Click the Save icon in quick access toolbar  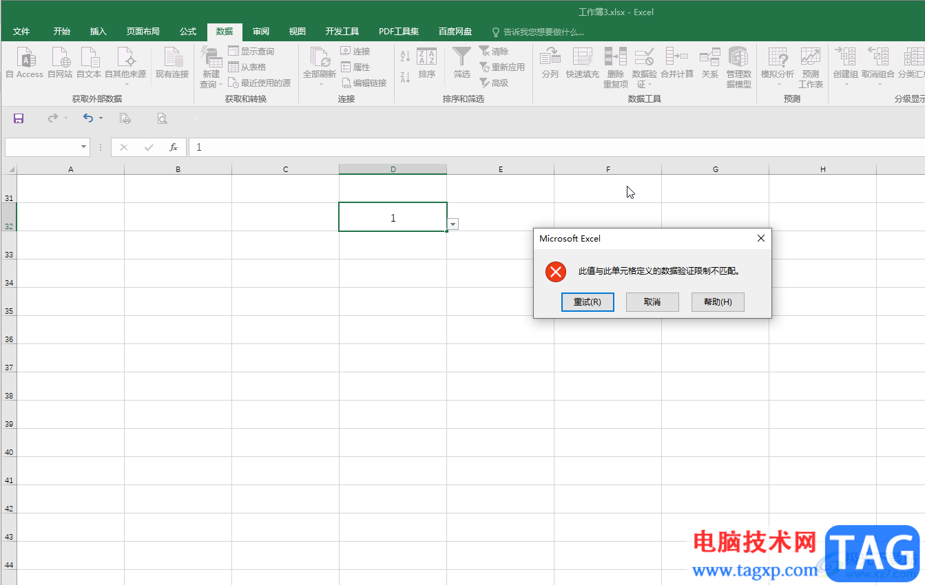[19, 118]
